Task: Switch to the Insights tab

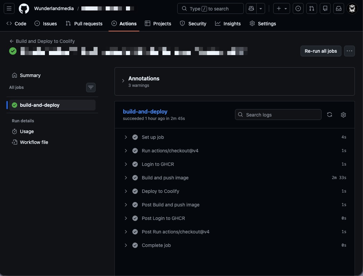Action: pos(228,24)
